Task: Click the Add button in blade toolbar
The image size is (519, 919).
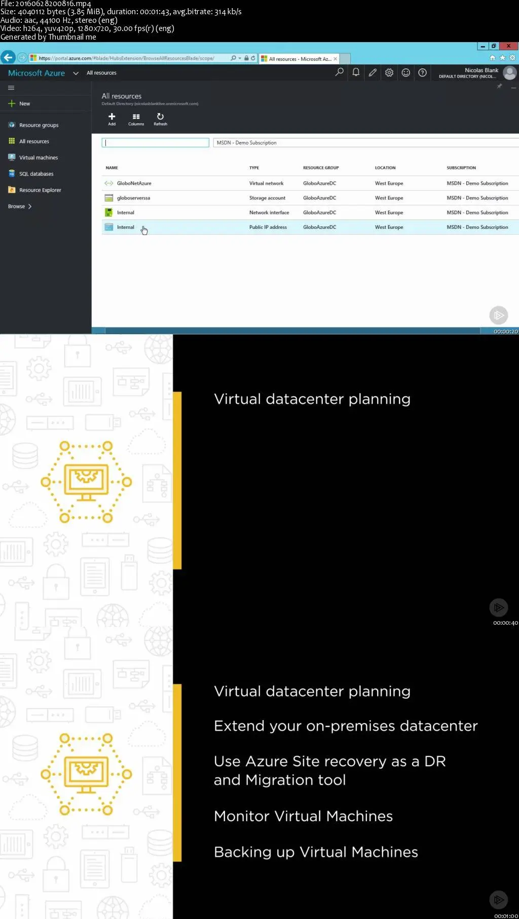Action: [112, 119]
